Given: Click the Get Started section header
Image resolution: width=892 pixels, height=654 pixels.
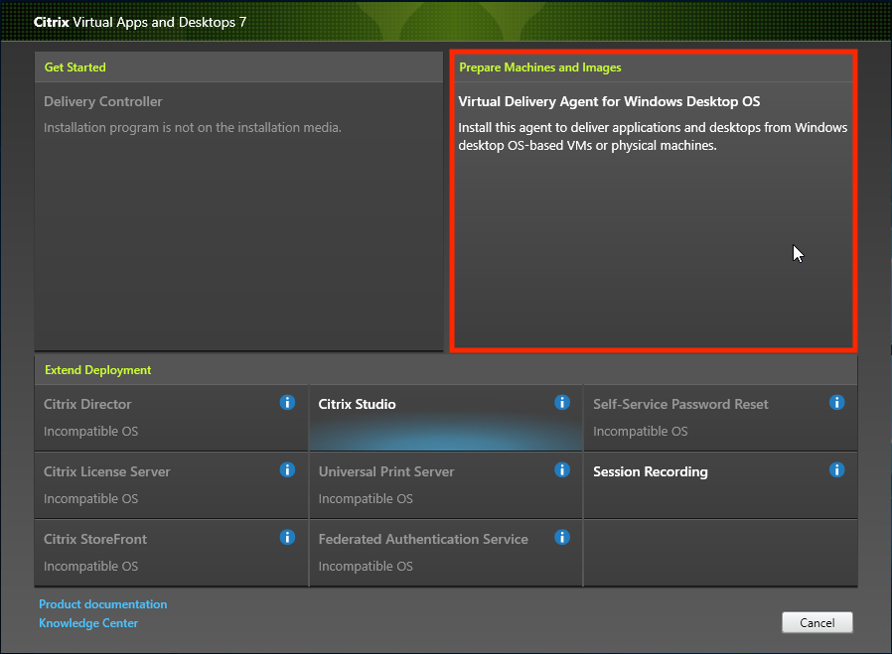Looking at the screenshot, I should (74, 66).
